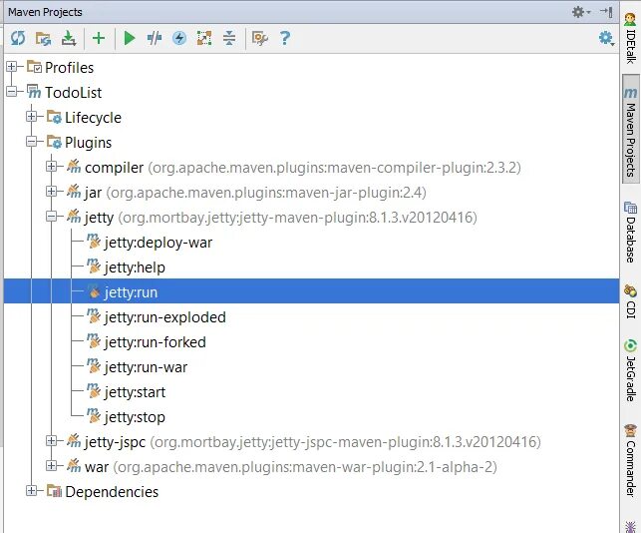This screenshot has width=641, height=533.
Task: Open the Commander tool window tab
Action: tap(631, 460)
